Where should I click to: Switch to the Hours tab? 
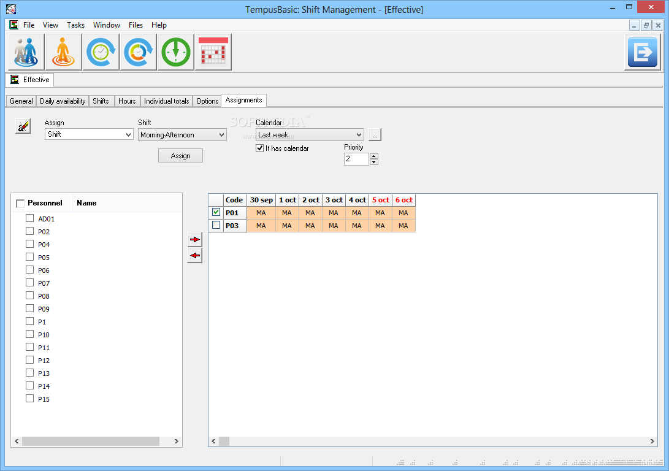click(x=127, y=101)
